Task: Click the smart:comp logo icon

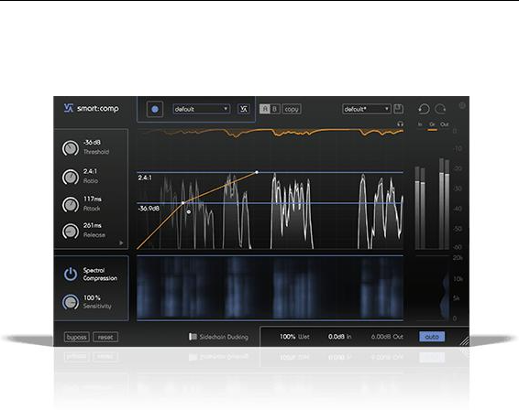Action: click(x=69, y=108)
